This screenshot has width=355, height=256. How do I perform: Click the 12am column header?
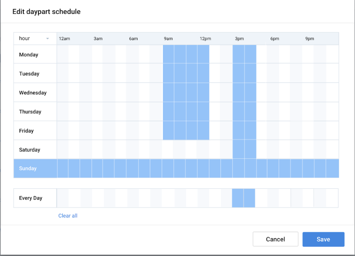click(64, 39)
